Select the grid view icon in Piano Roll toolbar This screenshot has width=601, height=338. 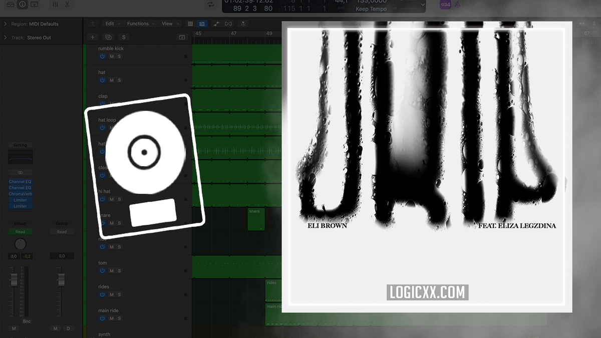click(x=191, y=24)
